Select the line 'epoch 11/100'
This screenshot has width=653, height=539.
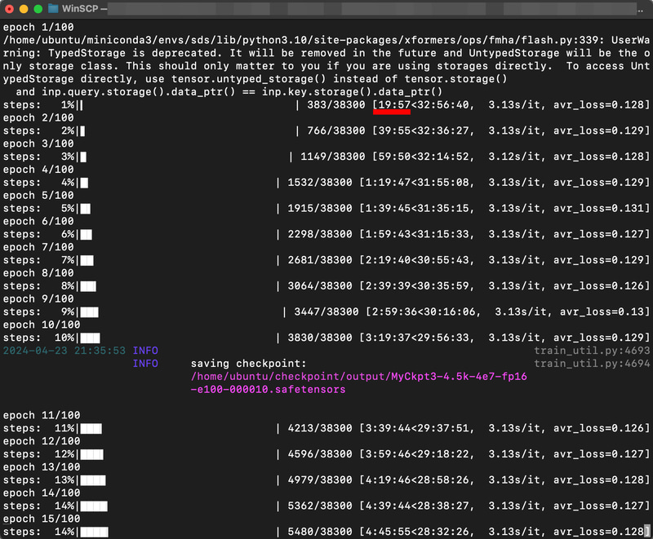pos(42,416)
